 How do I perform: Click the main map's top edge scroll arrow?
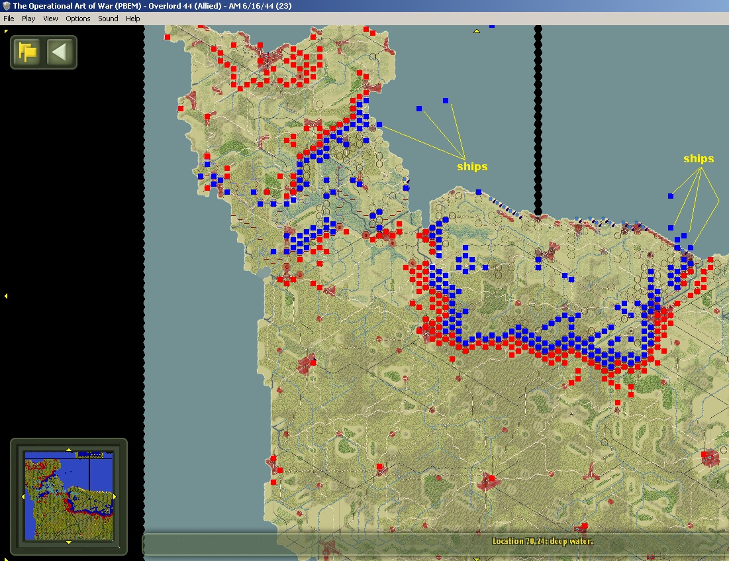pos(477,31)
